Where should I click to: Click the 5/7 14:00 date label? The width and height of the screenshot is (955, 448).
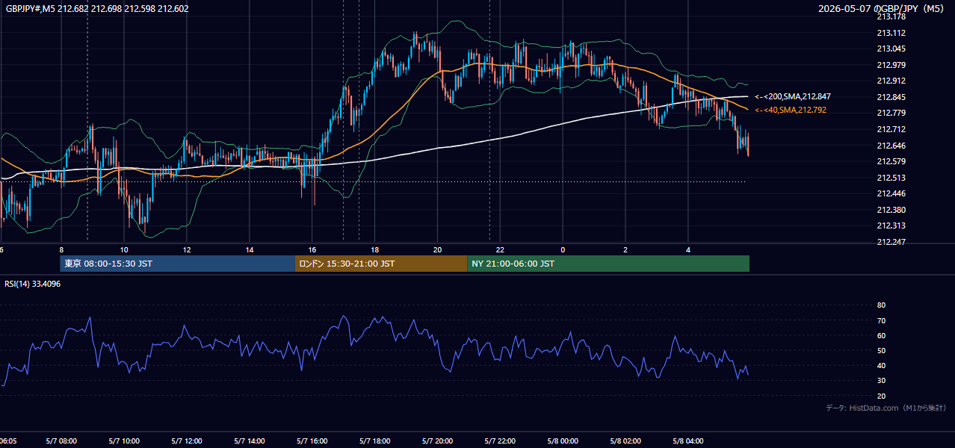(250, 441)
